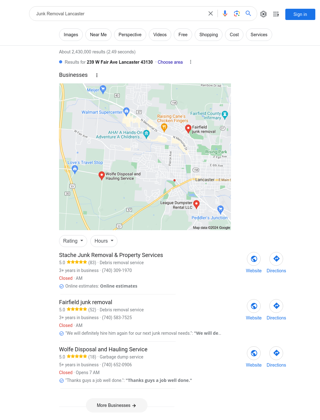Open quick settings gear icon

tap(263, 14)
